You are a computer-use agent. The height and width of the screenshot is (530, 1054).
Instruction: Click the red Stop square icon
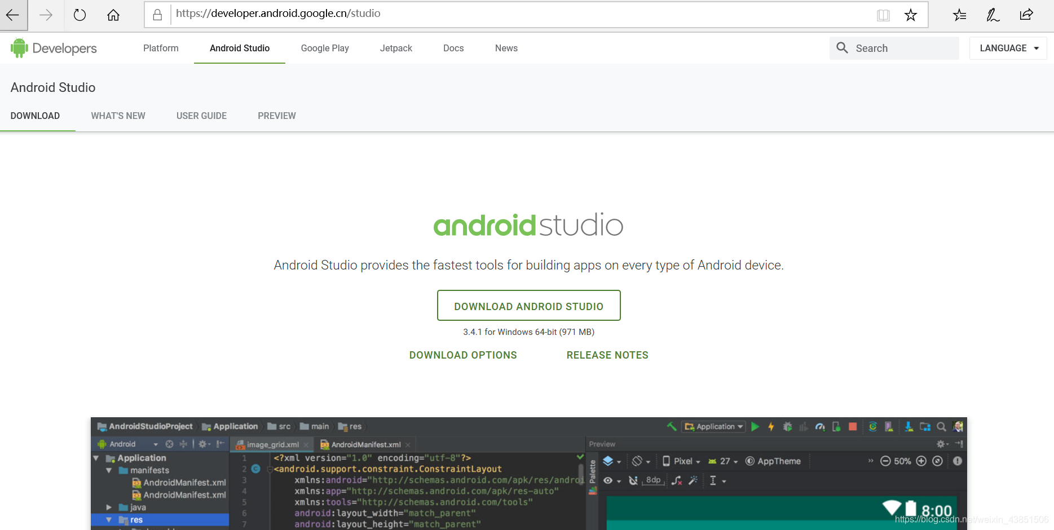click(853, 427)
